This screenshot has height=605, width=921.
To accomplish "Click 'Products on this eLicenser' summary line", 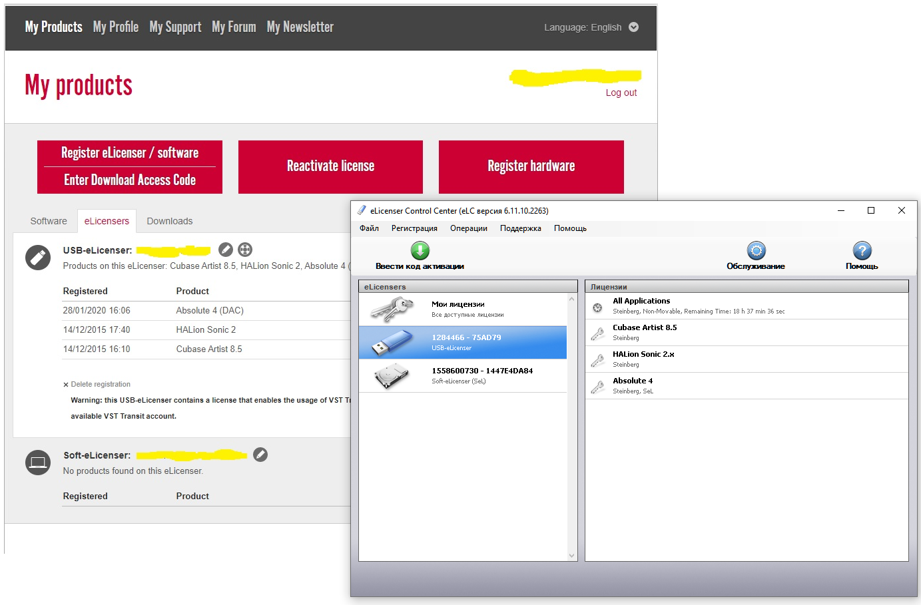I will point(206,266).
